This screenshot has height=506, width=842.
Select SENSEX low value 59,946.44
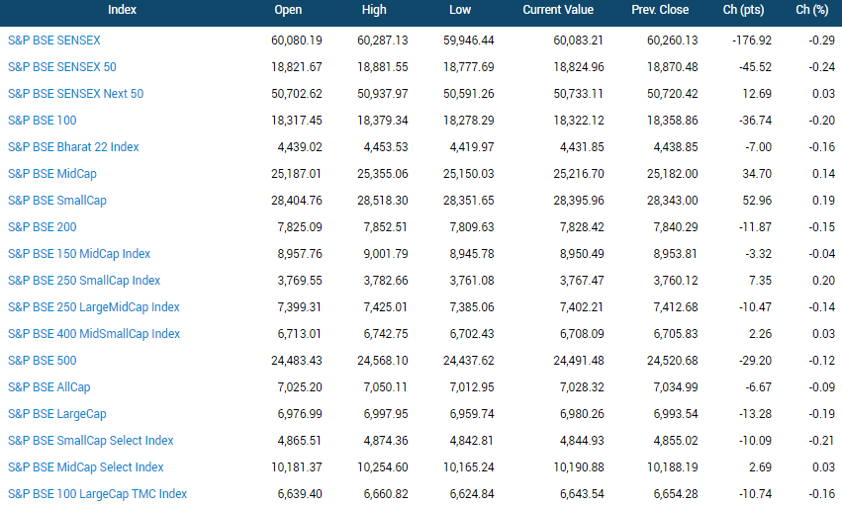coord(469,41)
